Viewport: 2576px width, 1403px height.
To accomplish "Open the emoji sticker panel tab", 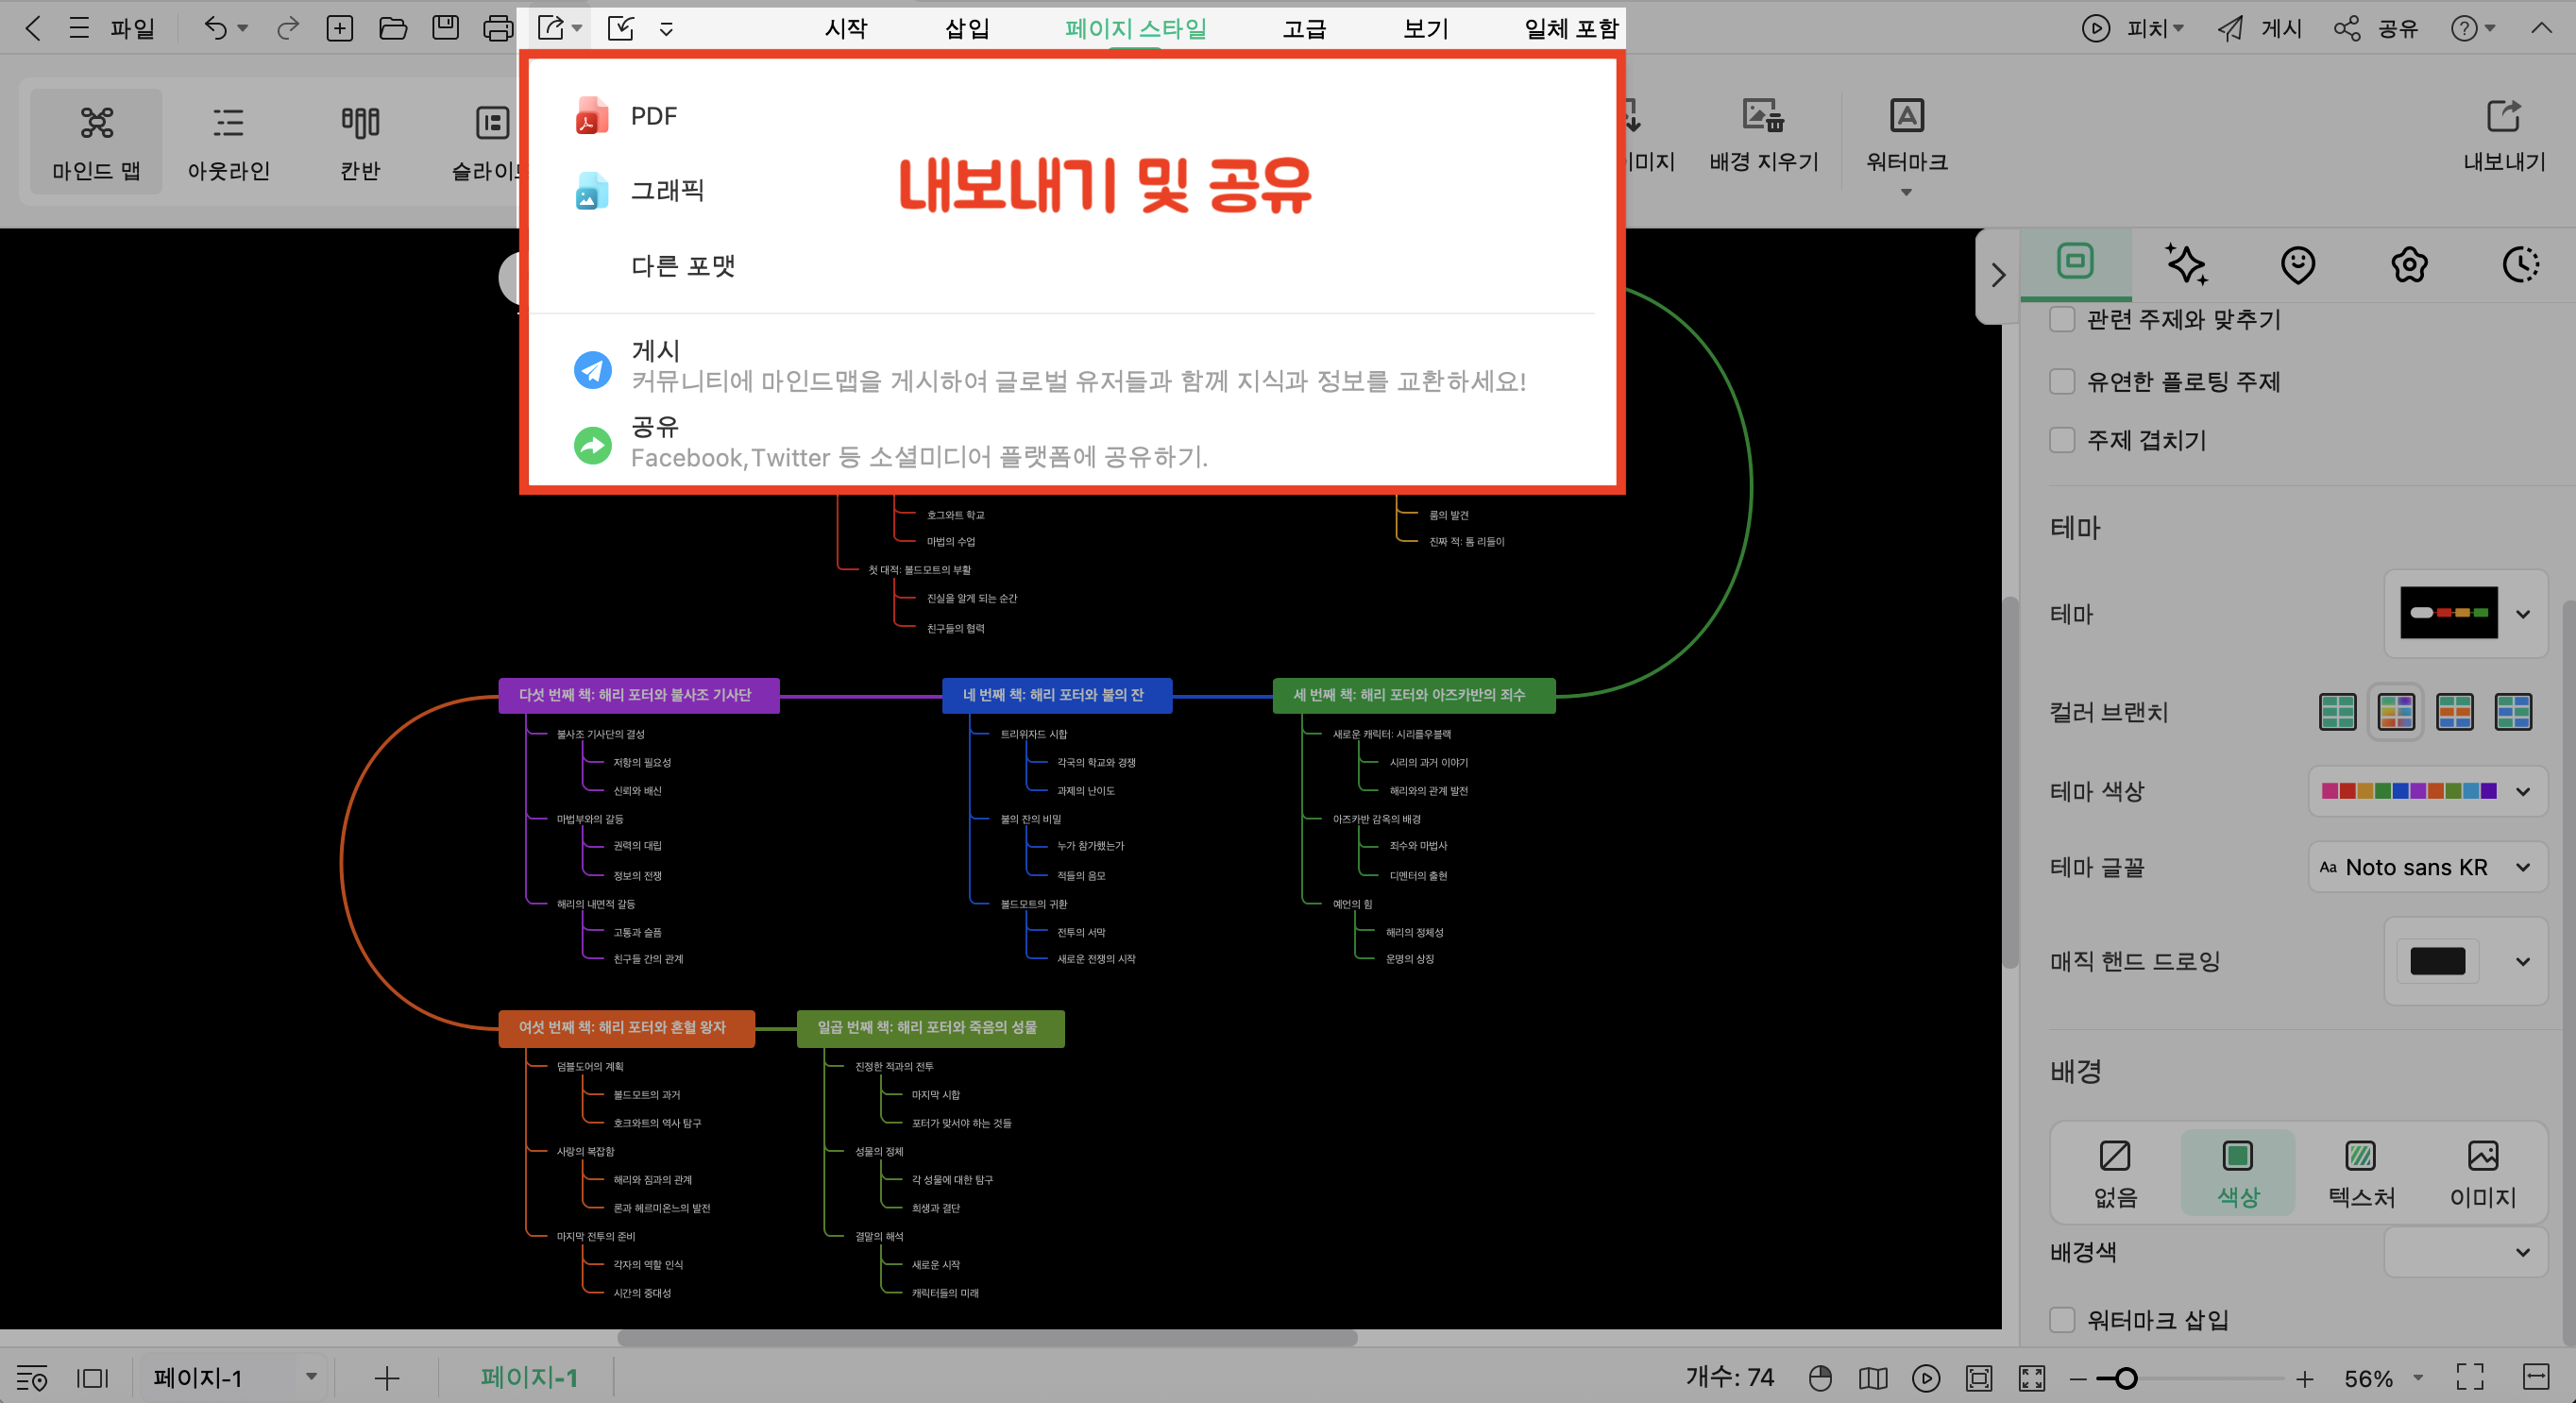I will (x=2297, y=265).
